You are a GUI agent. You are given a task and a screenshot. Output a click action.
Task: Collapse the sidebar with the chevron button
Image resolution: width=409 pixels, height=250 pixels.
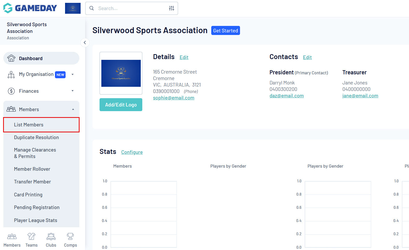click(x=85, y=42)
